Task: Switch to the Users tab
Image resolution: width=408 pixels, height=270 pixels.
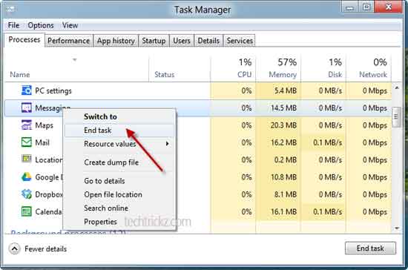Action: coord(182,41)
